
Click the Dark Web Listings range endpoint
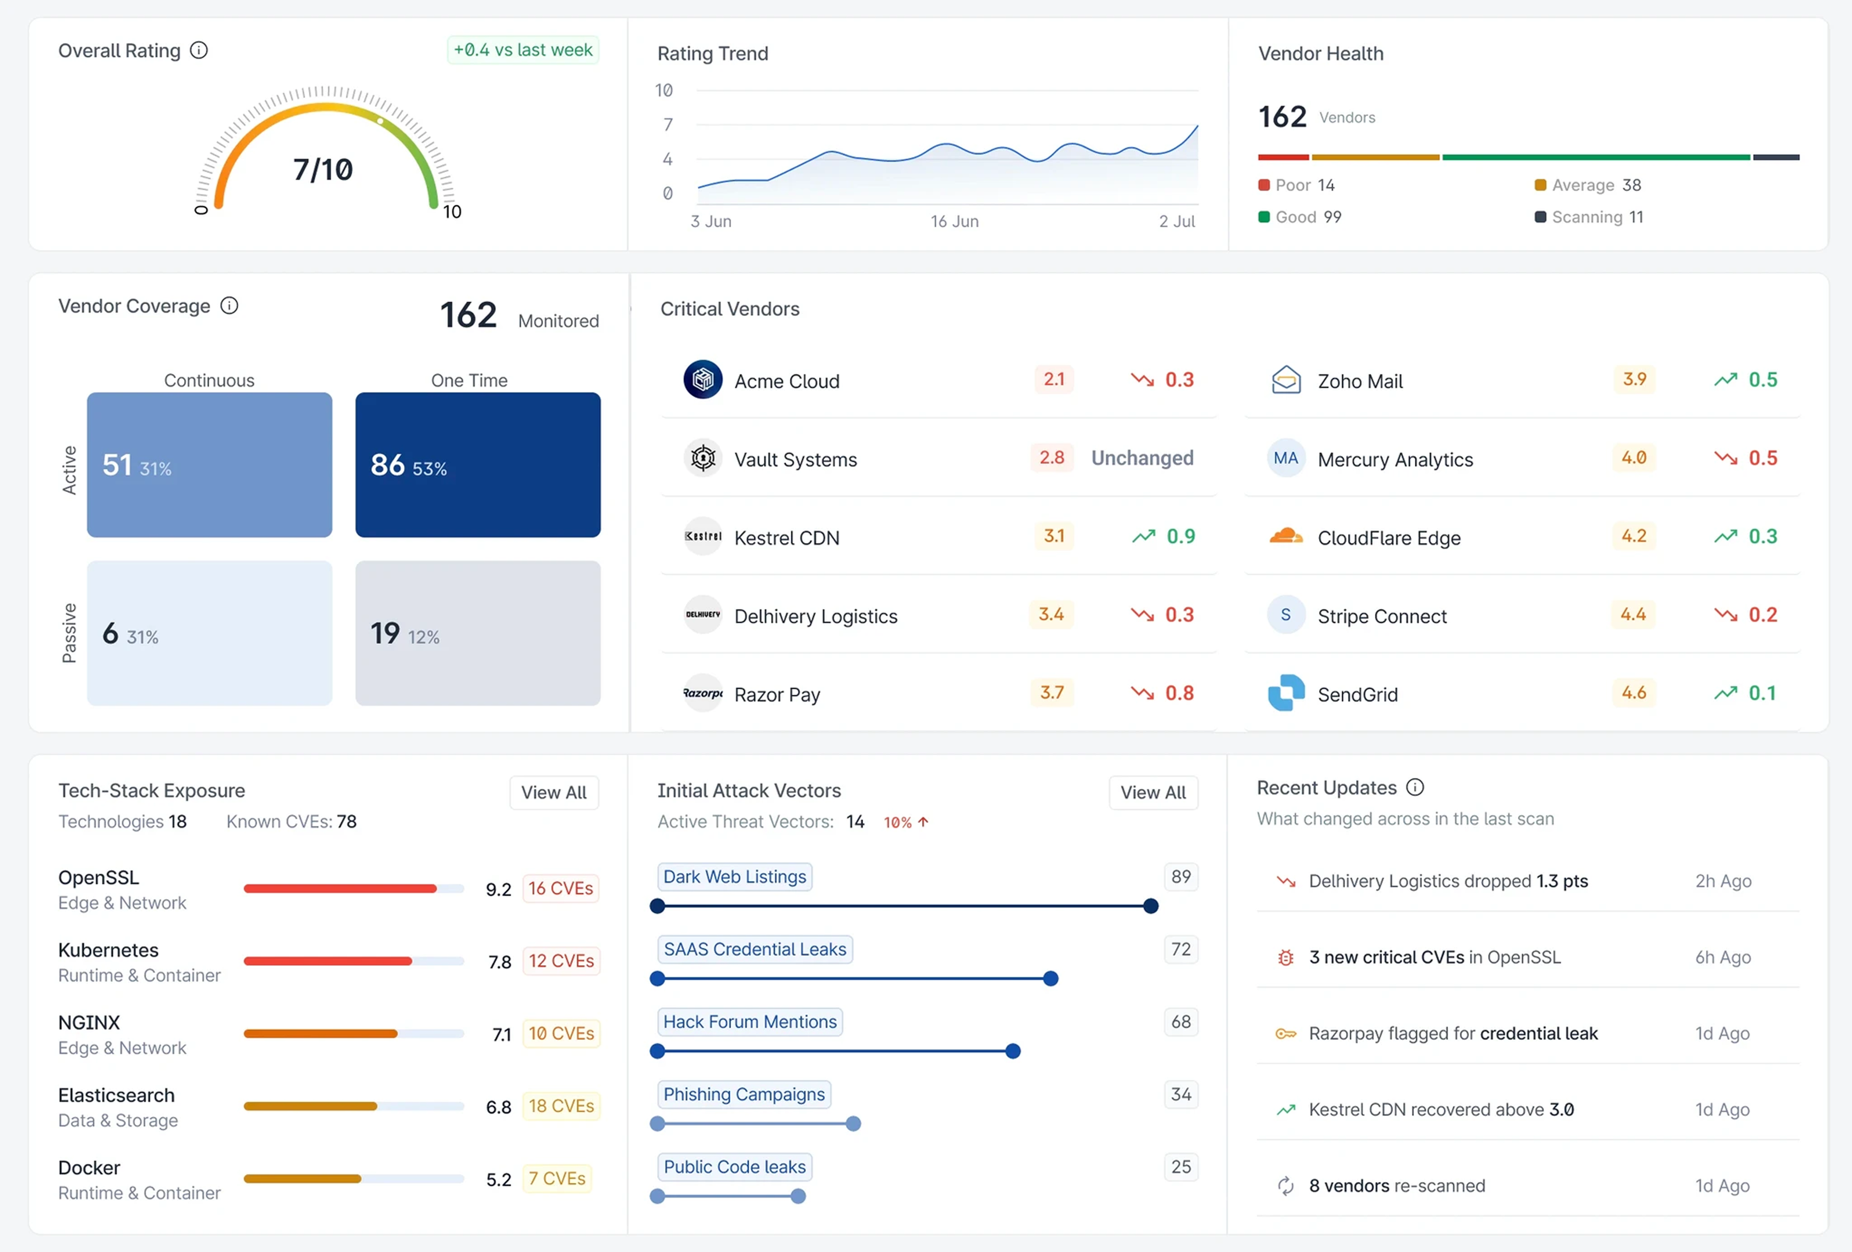coord(1151,906)
